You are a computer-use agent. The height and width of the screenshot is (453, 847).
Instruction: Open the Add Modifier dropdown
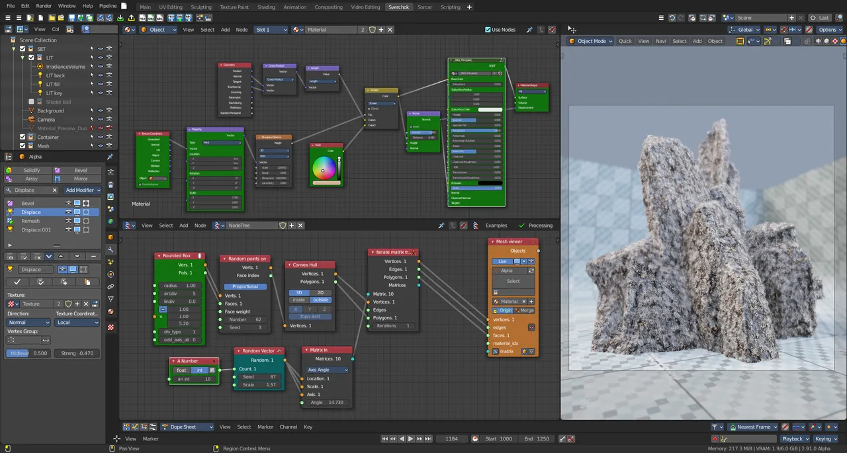click(83, 190)
